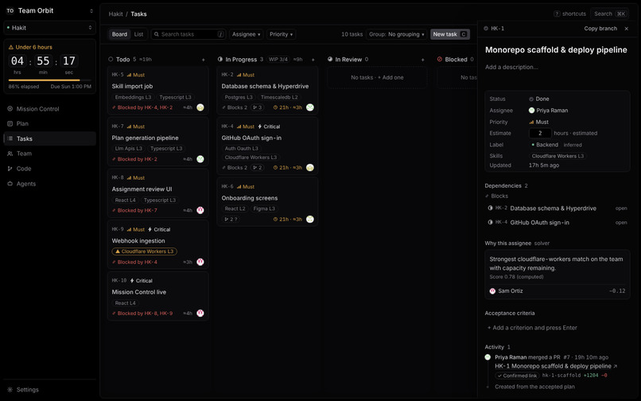The height and width of the screenshot is (401, 641).
Task: Click Cloudflare Workers L3 warning tag on Webhook card
Action: [144, 251]
